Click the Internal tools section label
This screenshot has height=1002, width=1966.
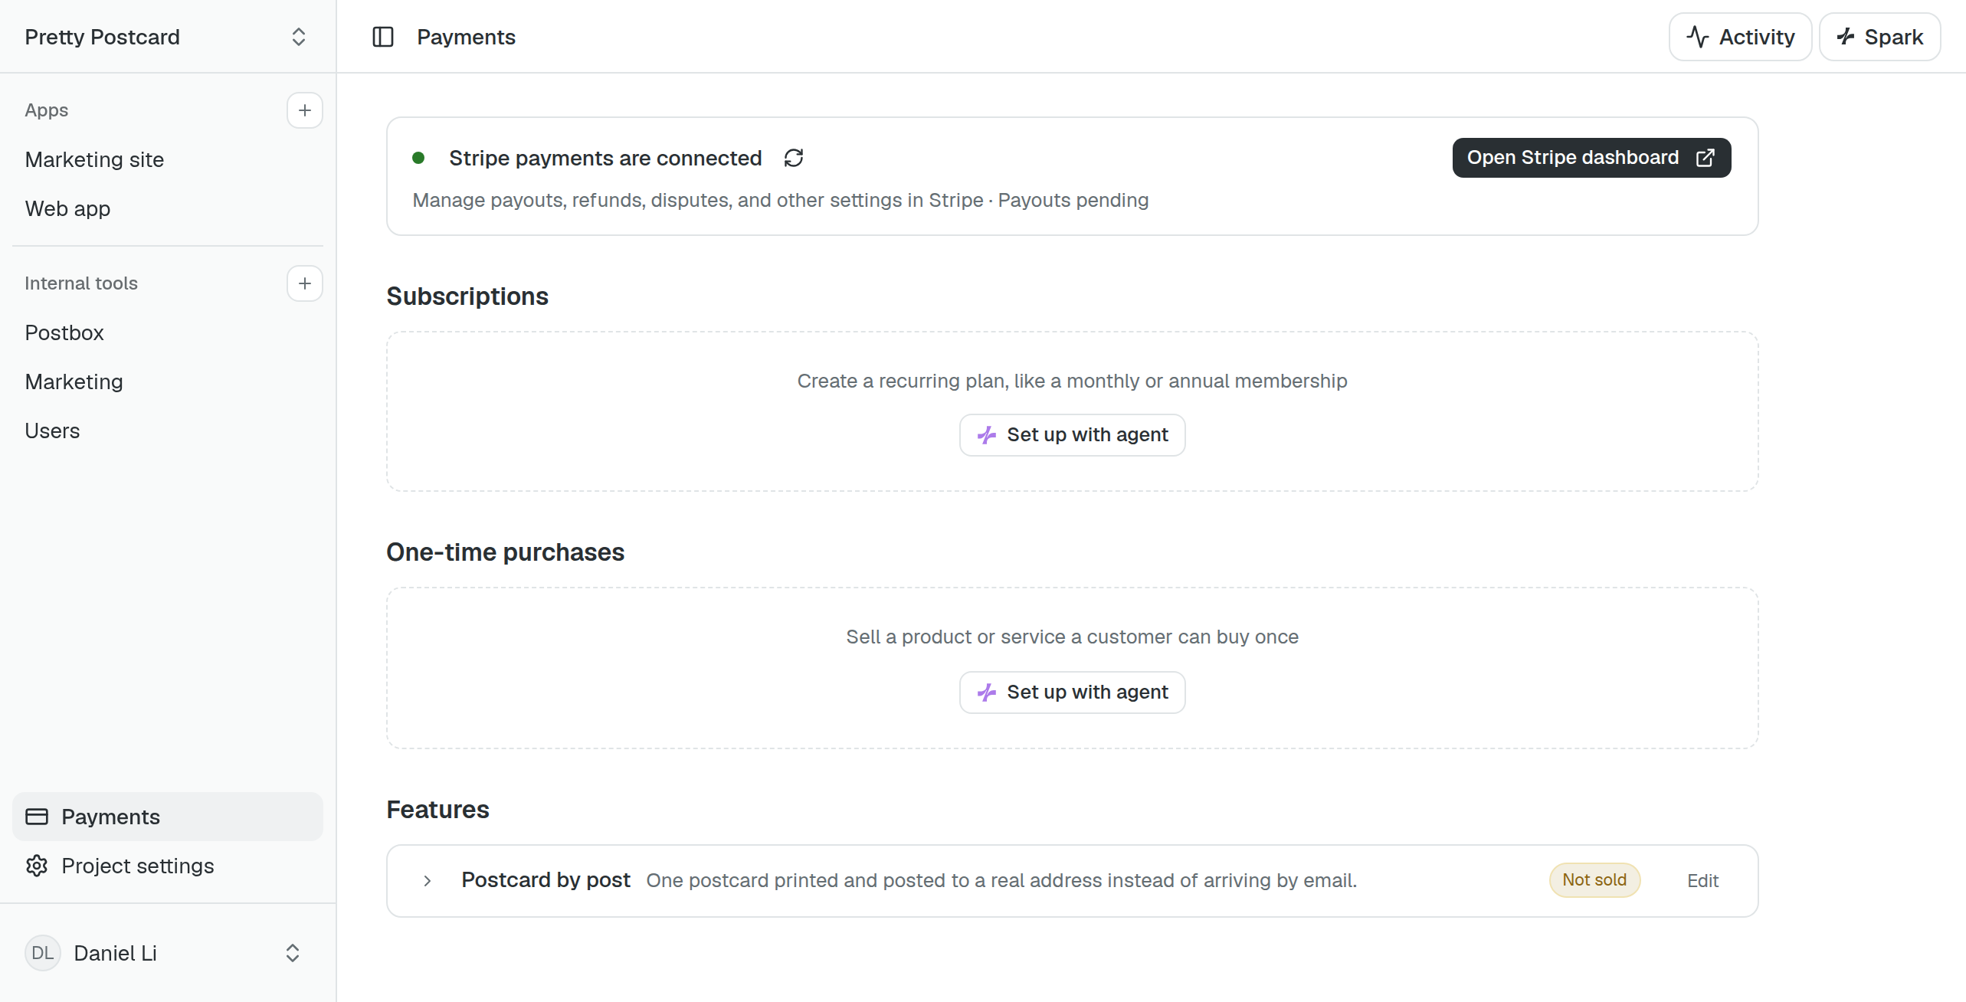[81, 283]
